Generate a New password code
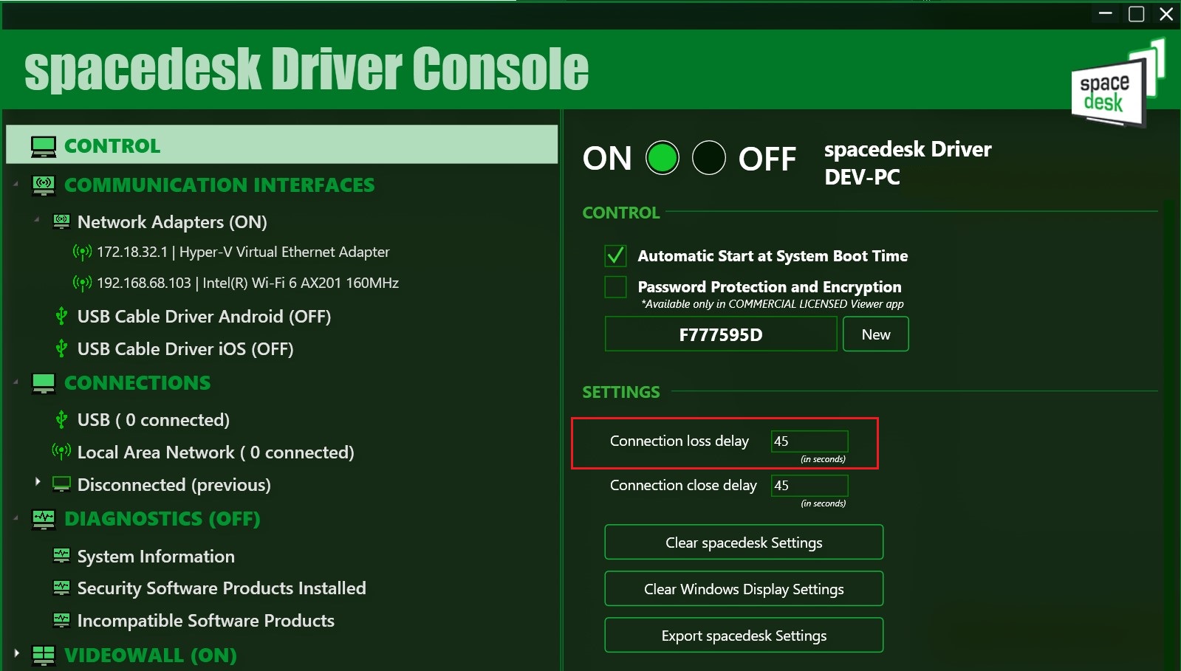Image resolution: width=1181 pixels, height=671 pixels. 876,334
